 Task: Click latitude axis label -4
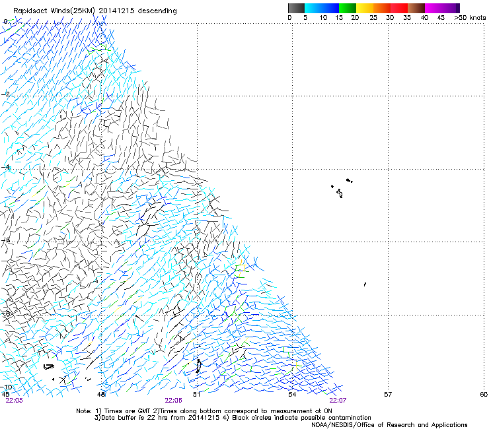[6, 167]
